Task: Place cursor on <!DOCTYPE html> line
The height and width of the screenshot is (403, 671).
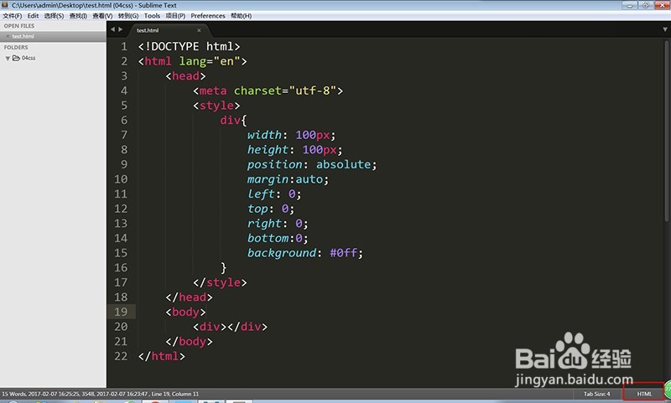Action: [189, 47]
